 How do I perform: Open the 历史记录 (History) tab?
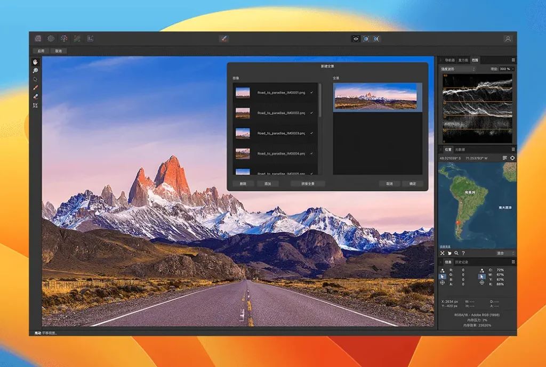coord(462,262)
